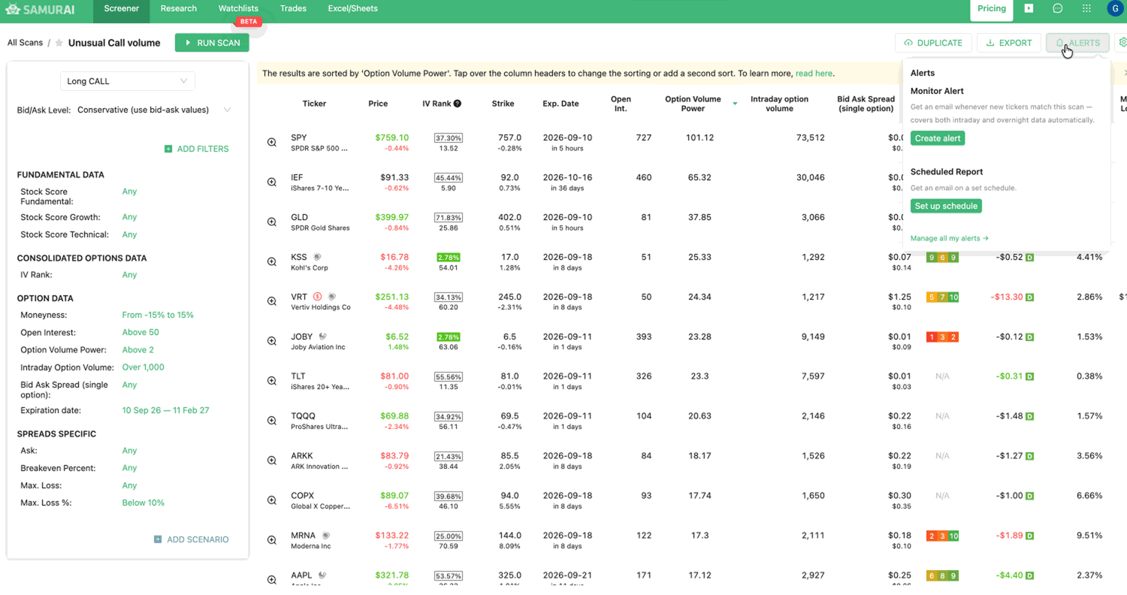This screenshot has height=595, width=1127.
Task: Click ADD SCENARIO at panel bottom
Action: (191, 539)
